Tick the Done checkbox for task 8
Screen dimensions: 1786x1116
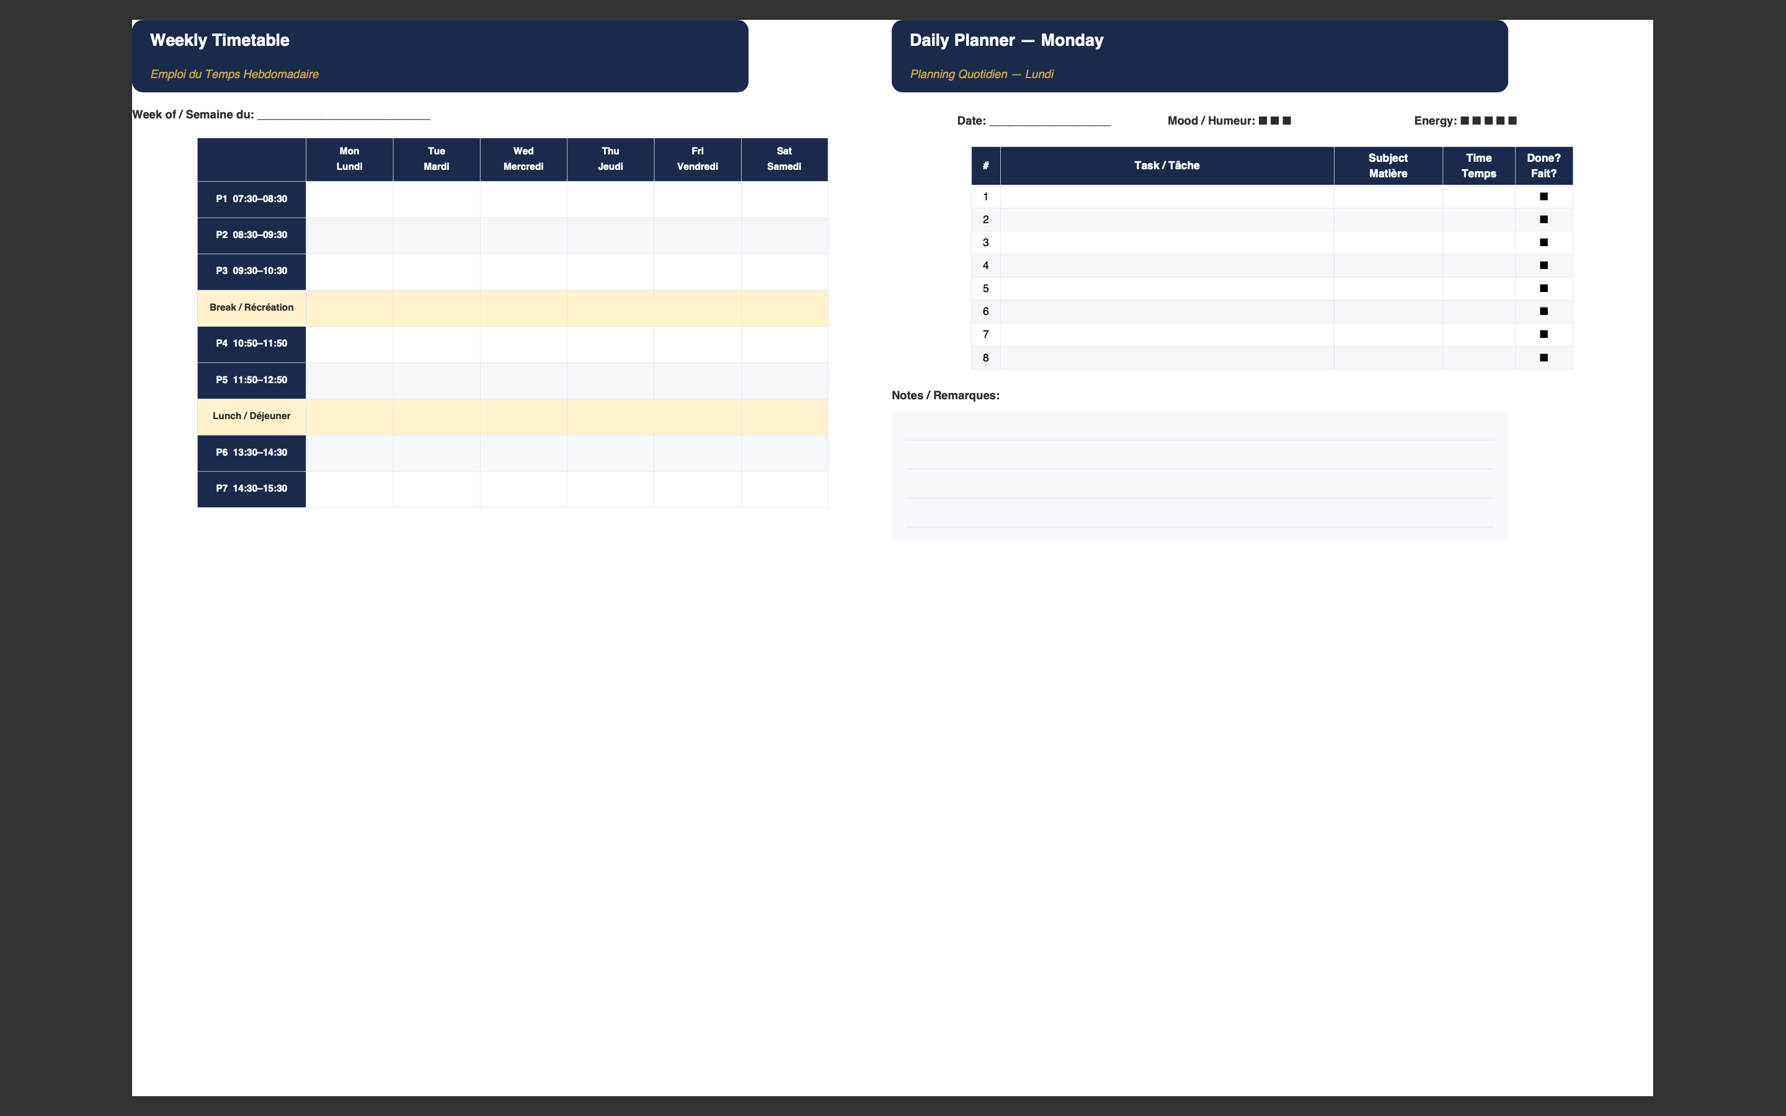[1543, 357]
